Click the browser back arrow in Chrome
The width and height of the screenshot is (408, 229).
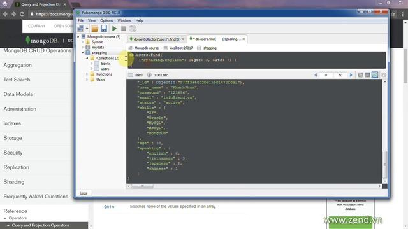point(5,14)
